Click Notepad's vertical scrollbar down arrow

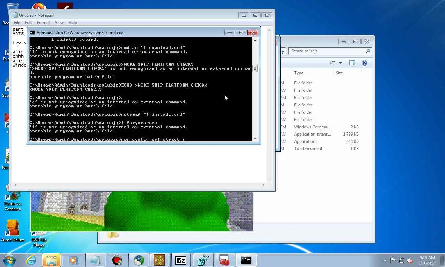pos(269,179)
